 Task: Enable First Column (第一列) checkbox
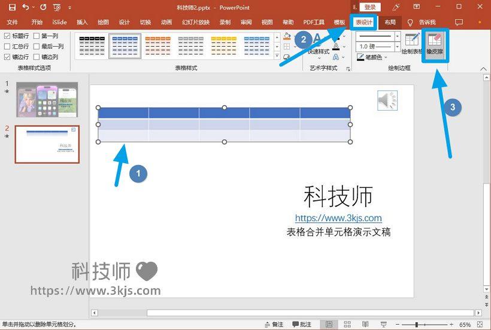37,36
